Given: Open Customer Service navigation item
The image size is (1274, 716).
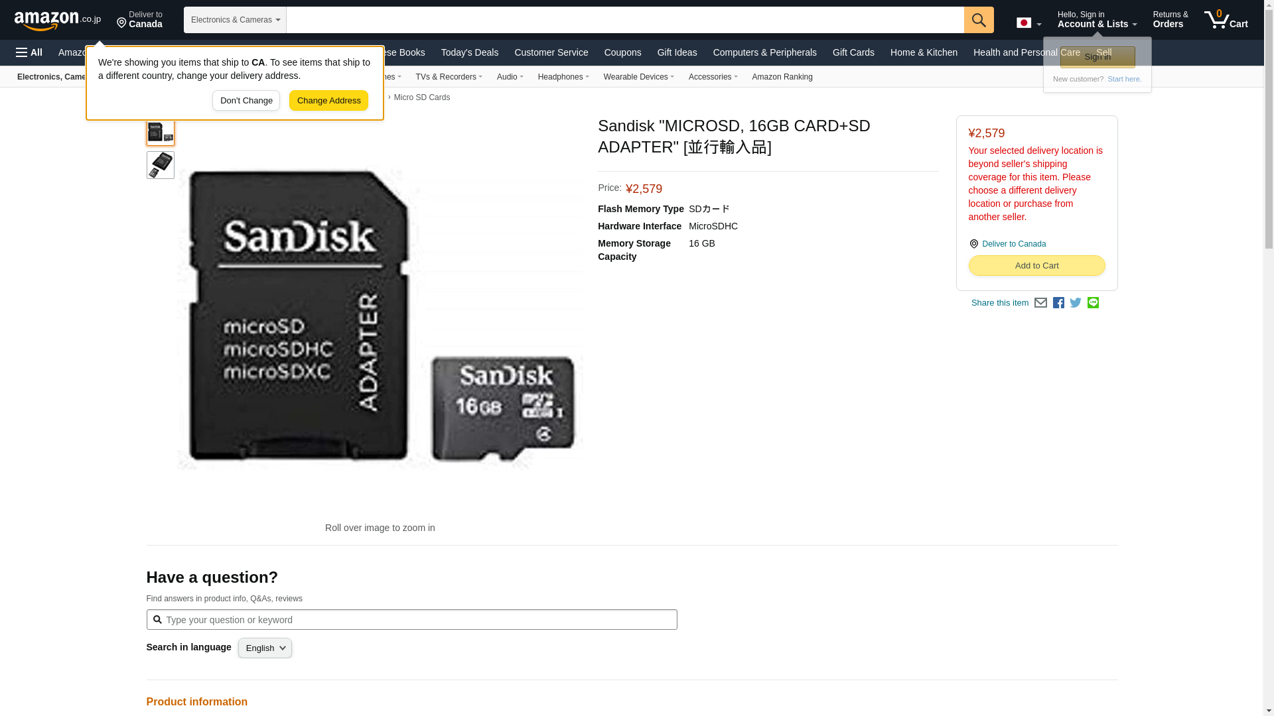Looking at the screenshot, I should (x=551, y=52).
